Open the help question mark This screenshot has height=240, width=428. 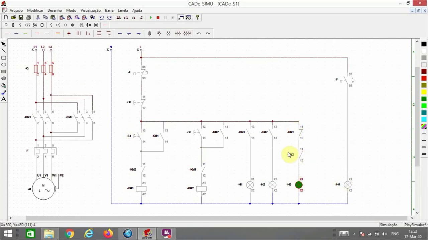197,17
